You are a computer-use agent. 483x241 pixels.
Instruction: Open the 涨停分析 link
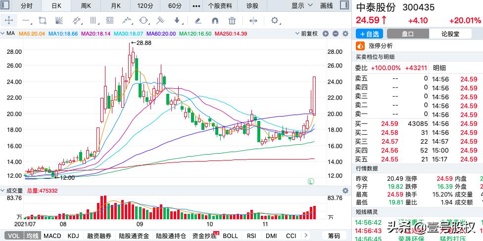(x=380, y=46)
